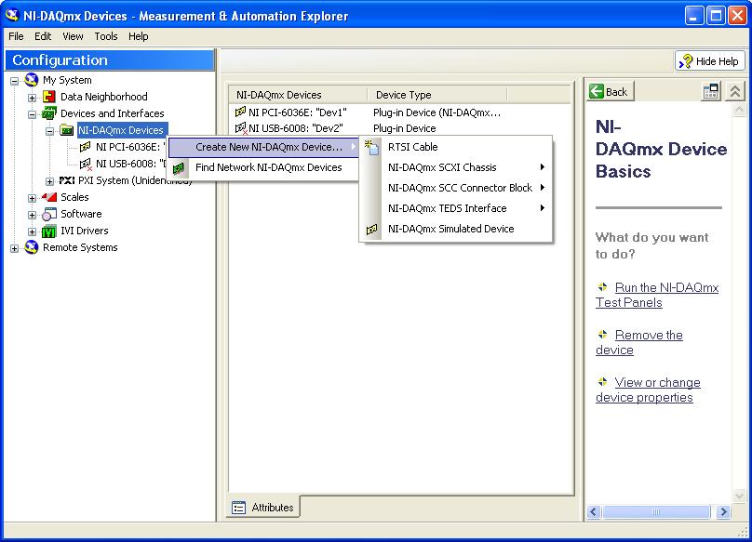Click the "Plug-in Device (NI-DAQmx…" cell

[436, 112]
